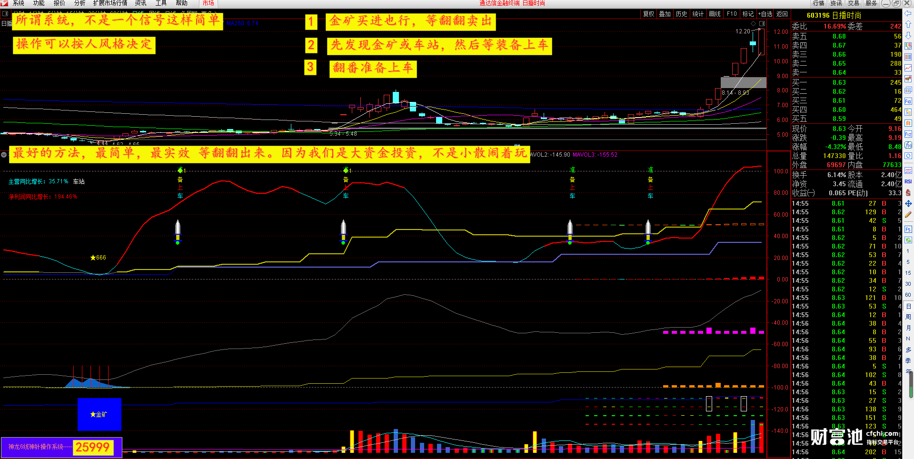Image resolution: width=914 pixels, height=459 pixels.
Task: Click the green refresh icon in sidebar
Action: [908, 240]
